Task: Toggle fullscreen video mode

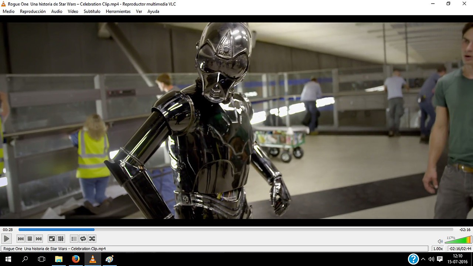Action: pos(52,239)
